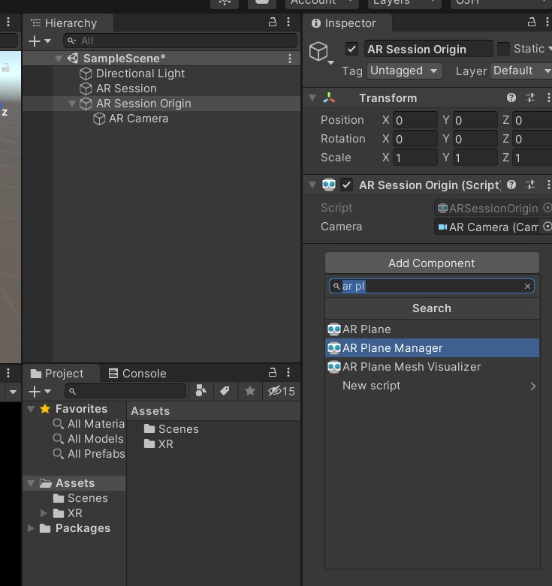Viewport: 552px width, 586px height.
Task: Open AR Session Origin script presets icon
Action: pyautogui.click(x=530, y=185)
